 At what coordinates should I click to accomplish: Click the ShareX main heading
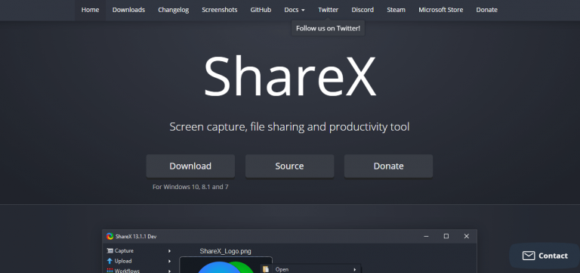[x=290, y=76]
